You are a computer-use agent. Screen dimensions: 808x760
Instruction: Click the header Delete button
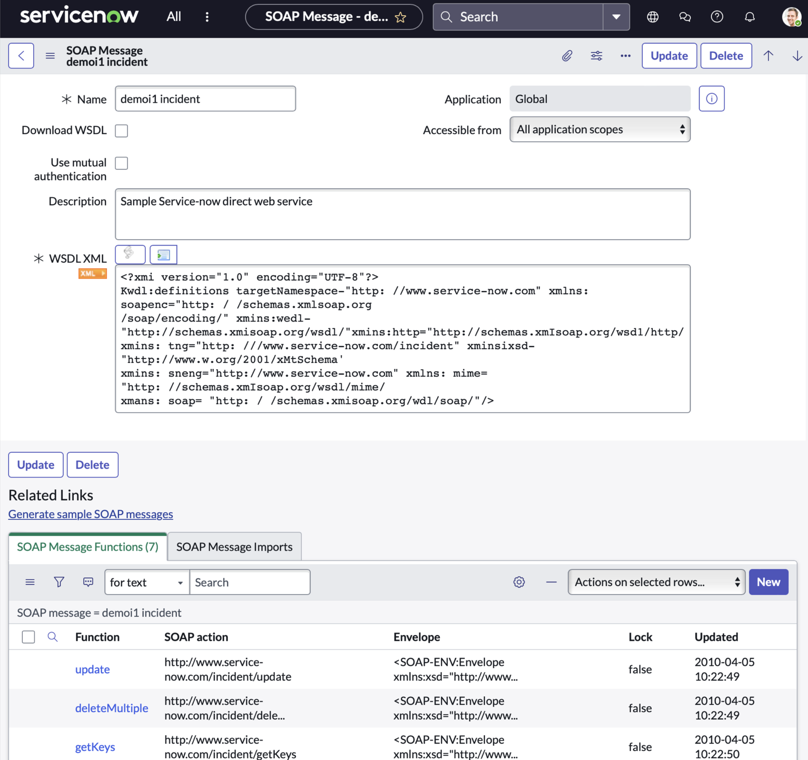(726, 56)
